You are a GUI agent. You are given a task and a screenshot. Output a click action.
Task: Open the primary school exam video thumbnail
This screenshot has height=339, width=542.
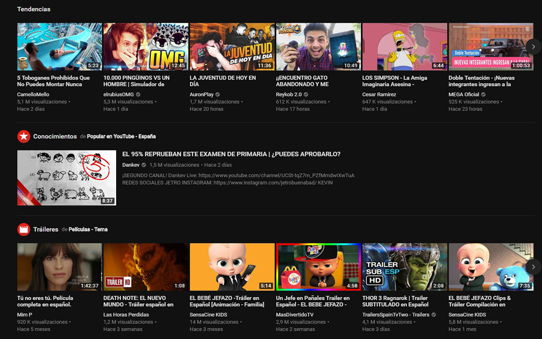[66, 178]
